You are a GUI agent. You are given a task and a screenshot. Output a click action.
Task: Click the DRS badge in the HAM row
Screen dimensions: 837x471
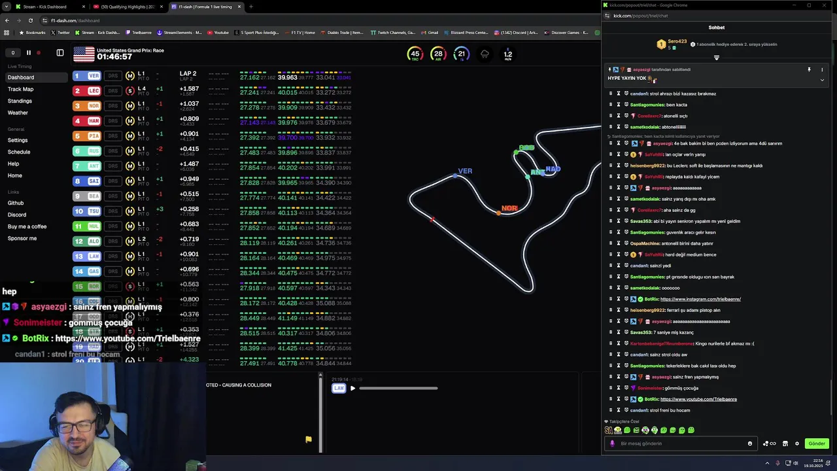[x=113, y=121]
